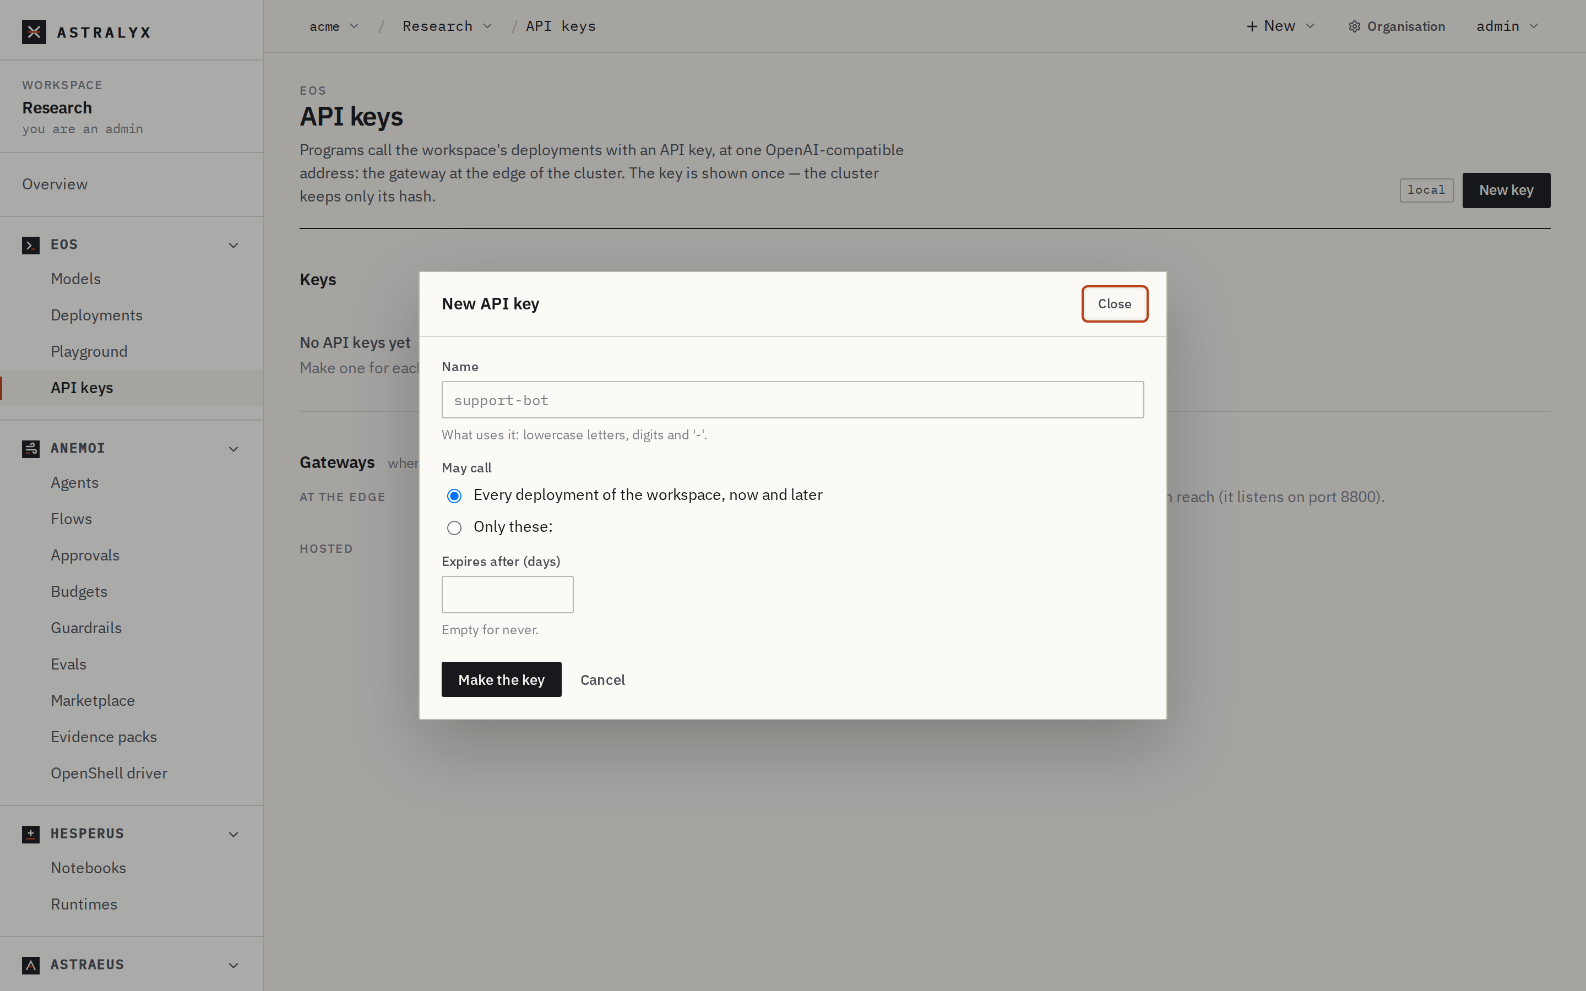The width and height of the screenshot is (1586, 991).
Task: Open Approvals in the sidebar
Action: tap(85, 555)
